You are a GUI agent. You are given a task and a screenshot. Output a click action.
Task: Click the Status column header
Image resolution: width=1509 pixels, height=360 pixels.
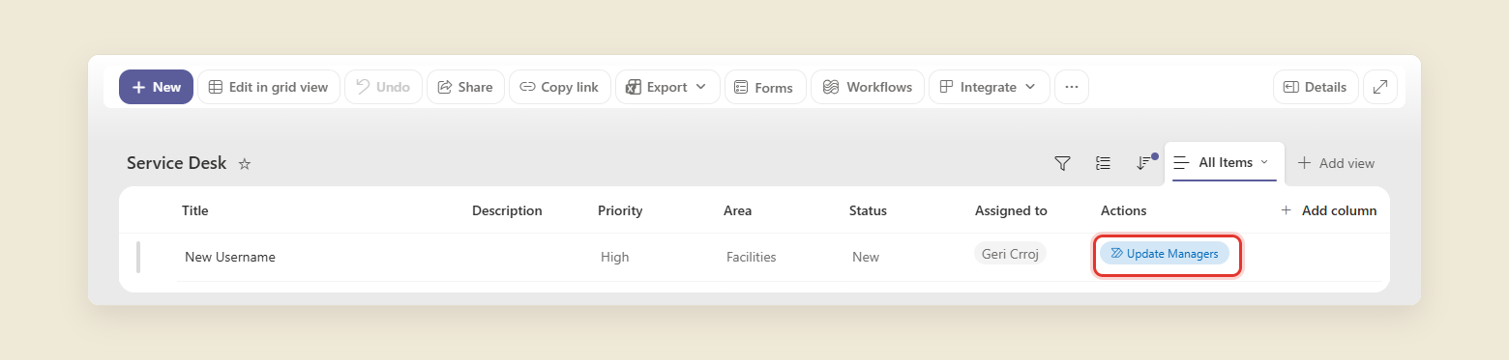(x=868, y=210)
